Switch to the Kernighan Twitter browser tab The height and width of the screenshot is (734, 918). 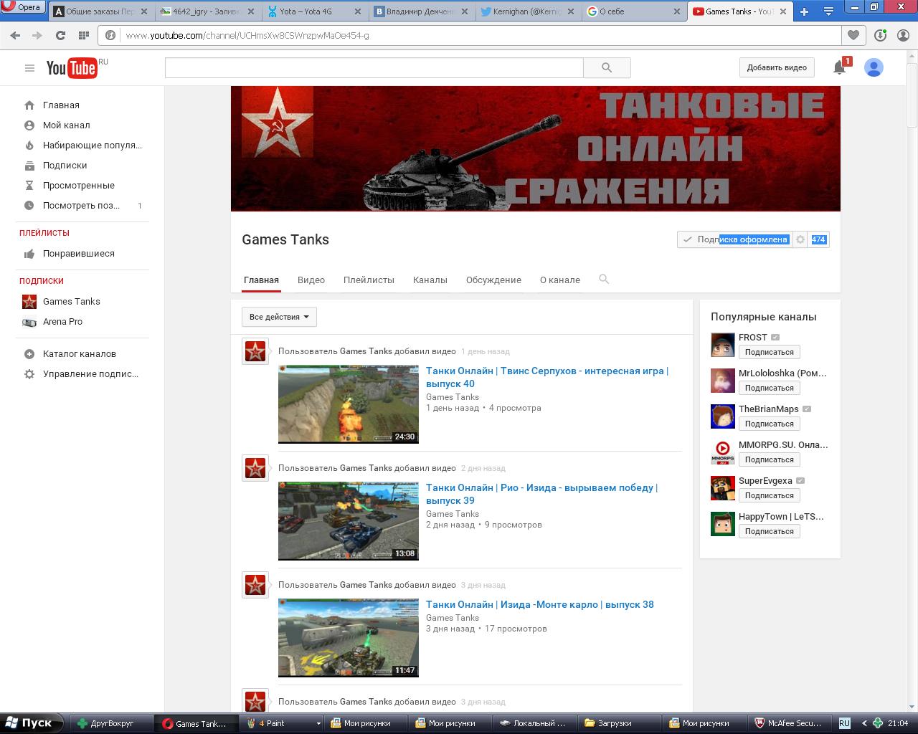pos(528,11)
